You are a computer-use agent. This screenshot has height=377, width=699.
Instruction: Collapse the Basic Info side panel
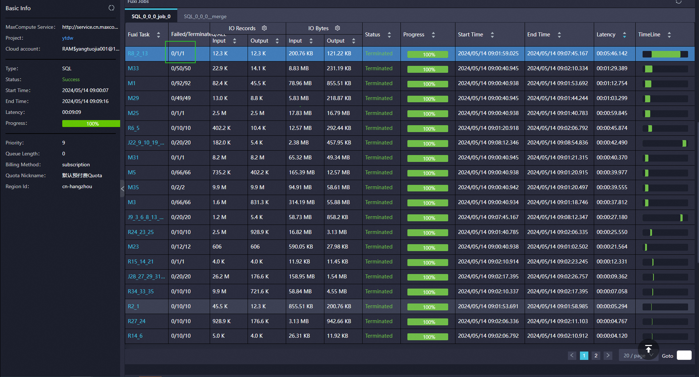point(122,188)
